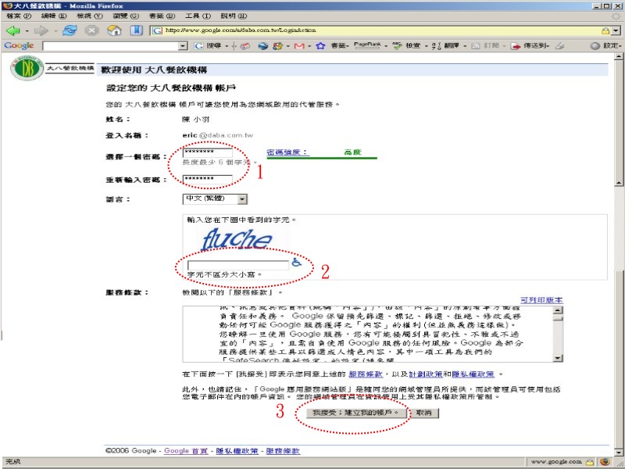Viewport: 625px width, 469px height.
Task: Click the blue star bookmark icon
Action: (320, 46)
